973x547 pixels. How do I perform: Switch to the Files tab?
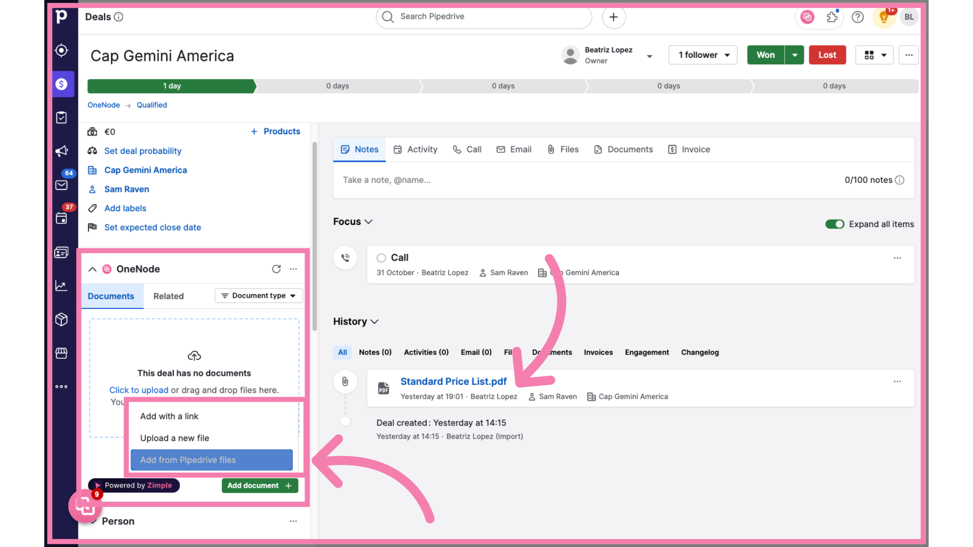[x=563, y=149]
